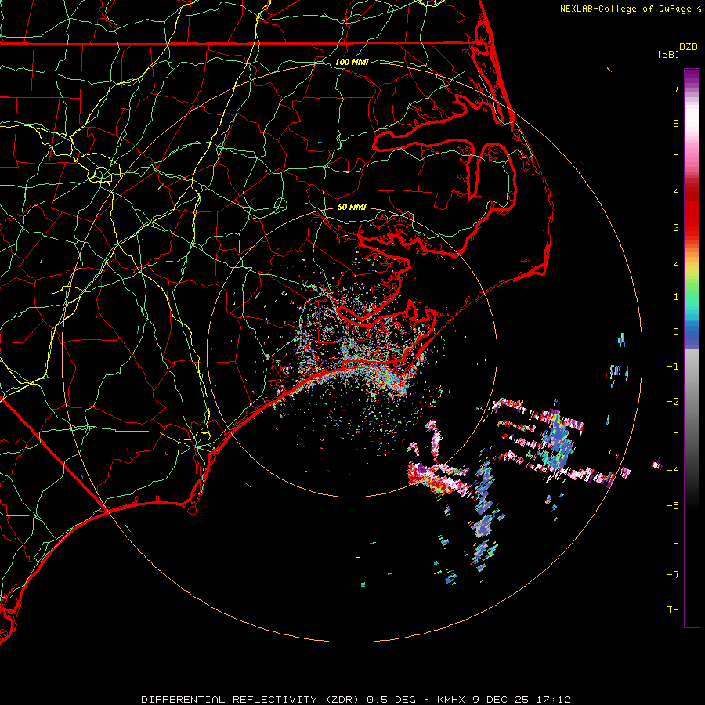The width and height of the screenshot is (705, 705).
Task: Click the -1 value on the color scale
Action: [673, 367]
